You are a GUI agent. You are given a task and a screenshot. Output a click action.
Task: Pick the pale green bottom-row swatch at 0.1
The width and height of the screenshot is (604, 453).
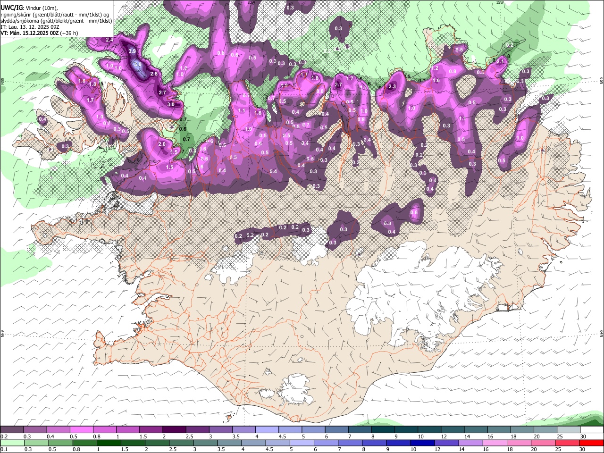(12, 443)
